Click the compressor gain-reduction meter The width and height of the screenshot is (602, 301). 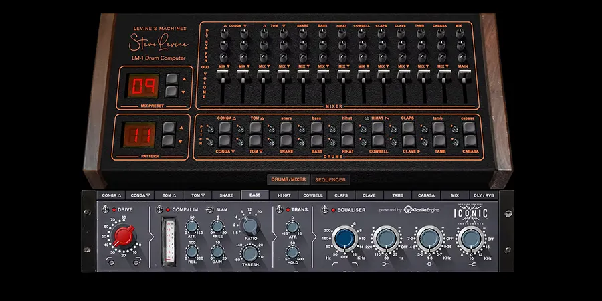pos(168,241)
